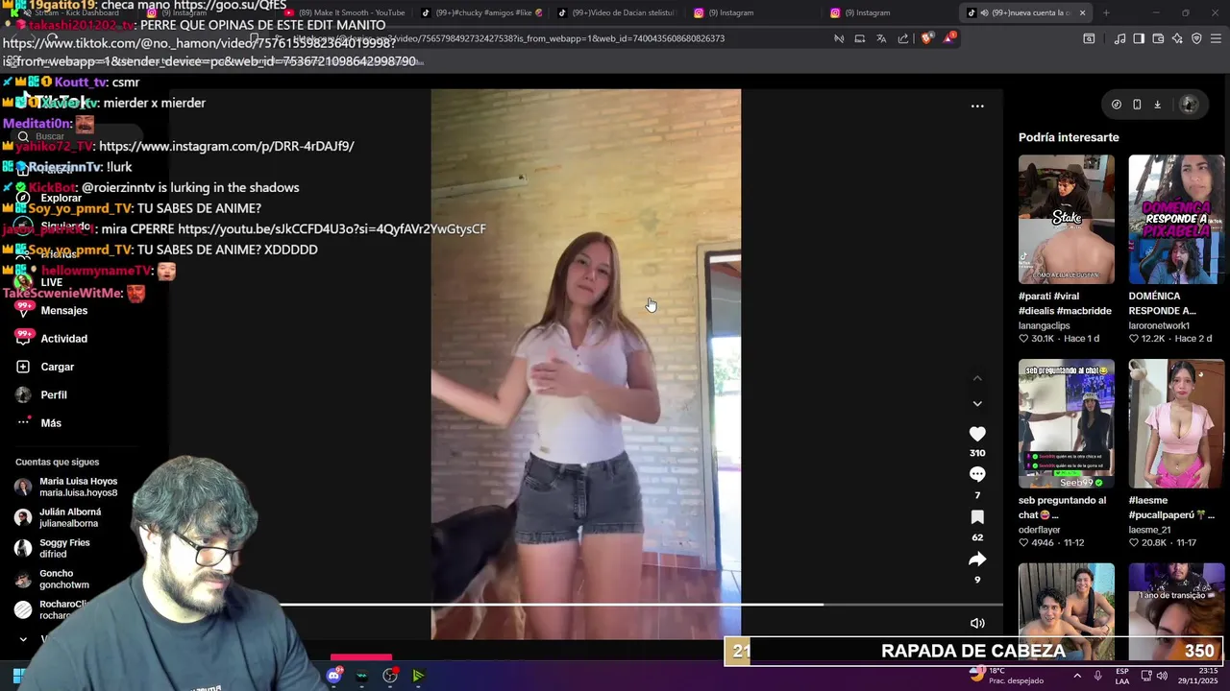Open the ESP LAA language selector

pos(1122,676)
